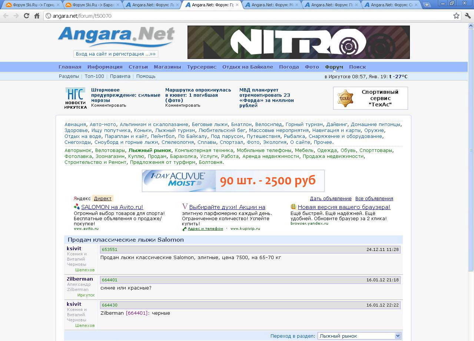Open Адрес и телефон ad link
The height and width of the screenshot is (341, 474).
[205, 229]
